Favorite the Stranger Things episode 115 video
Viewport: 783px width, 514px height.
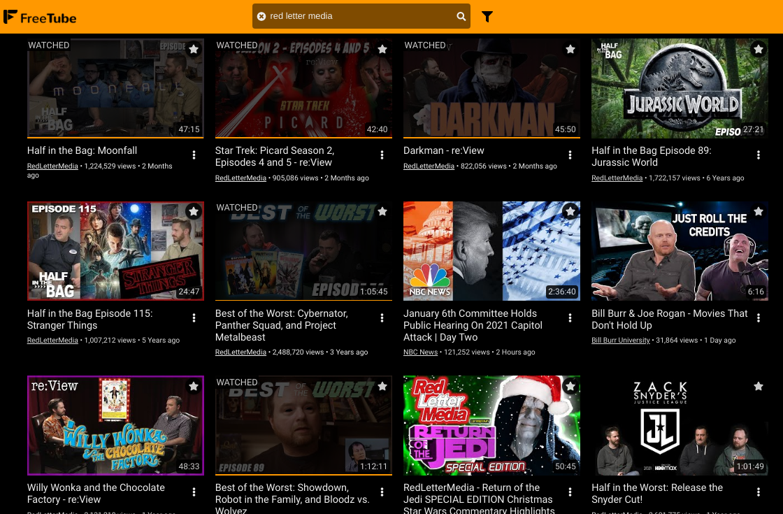point(194,211)
